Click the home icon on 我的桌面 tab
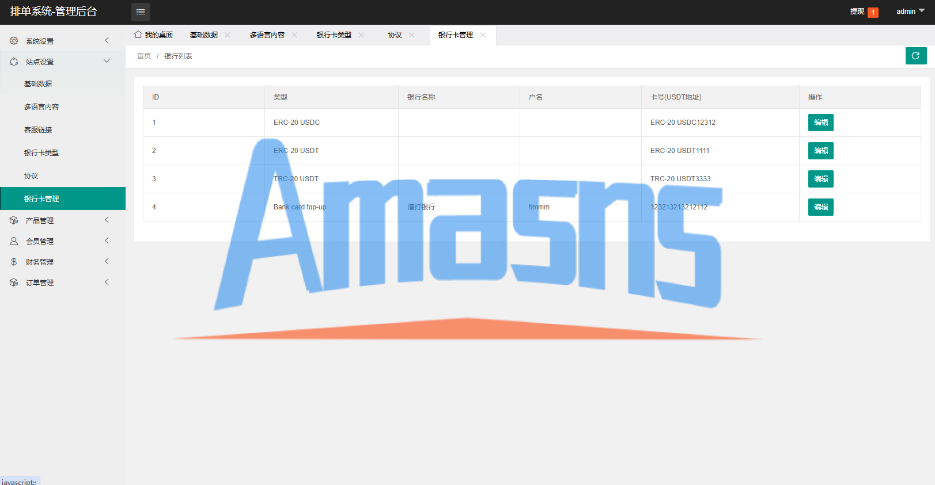Screen dimensions: 935x485 click(138, 35)
